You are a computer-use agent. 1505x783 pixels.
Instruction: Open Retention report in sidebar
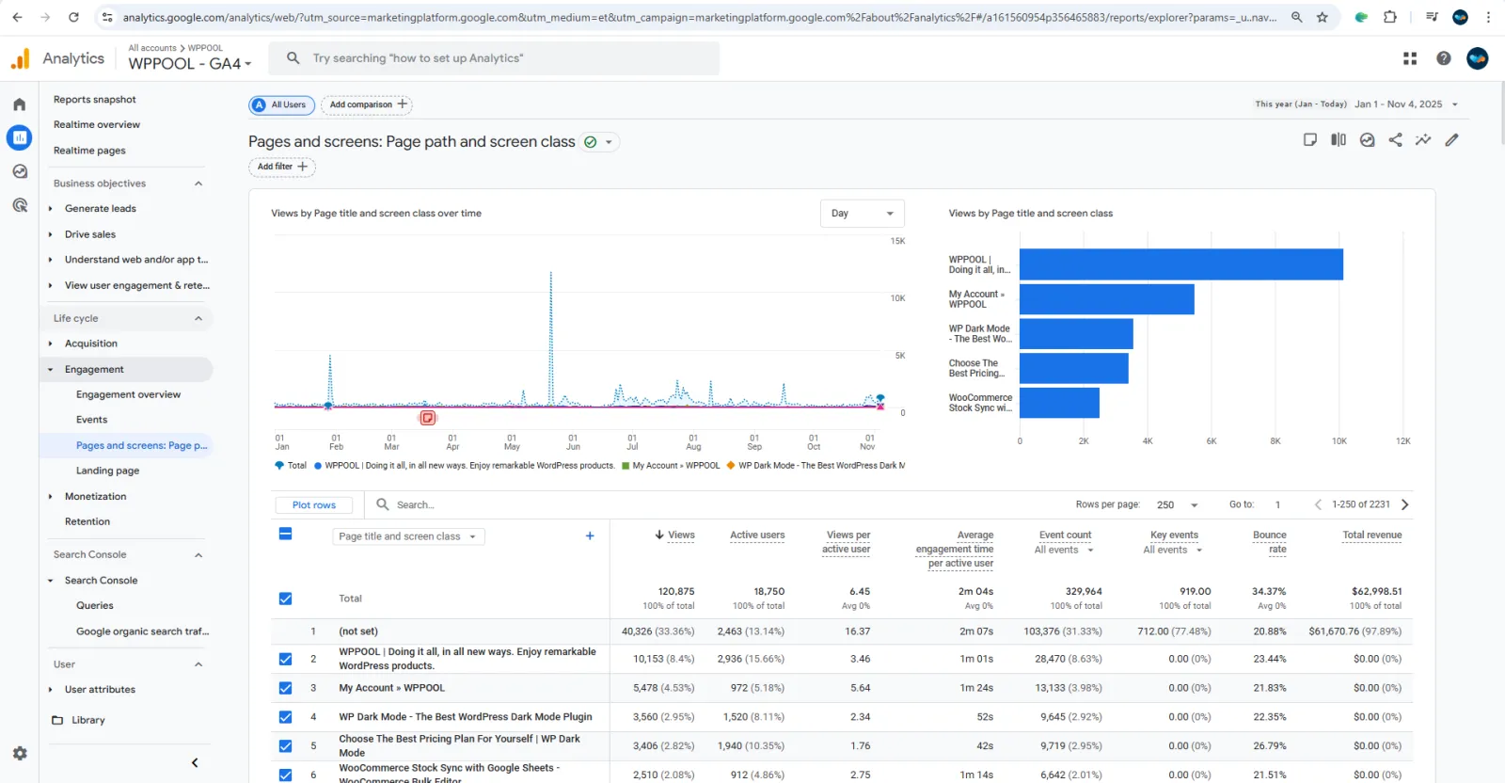pos(87,521)
